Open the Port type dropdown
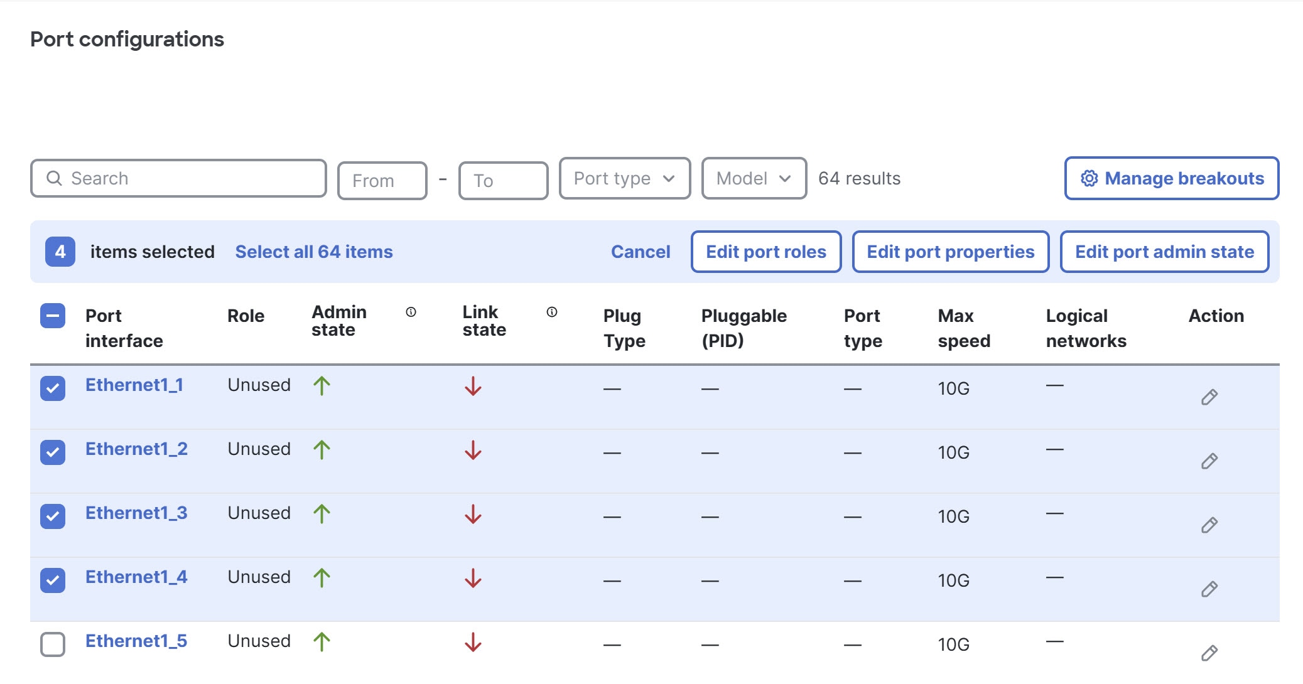This screenshot has width=1303, height=684. pos(624,179)
